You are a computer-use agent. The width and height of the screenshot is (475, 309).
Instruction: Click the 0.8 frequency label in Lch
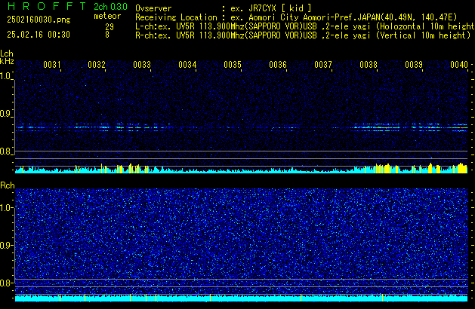pos(5,151)
